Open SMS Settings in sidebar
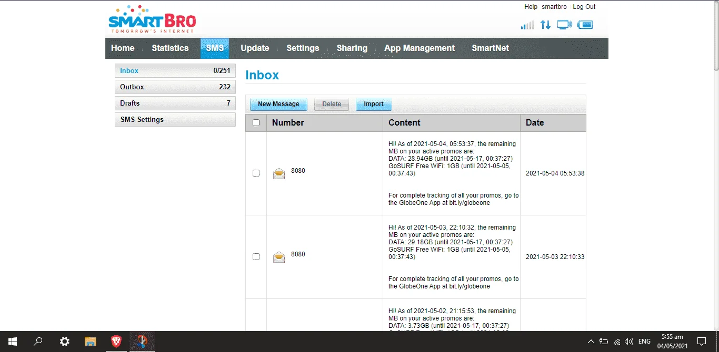 pos(175,119)
